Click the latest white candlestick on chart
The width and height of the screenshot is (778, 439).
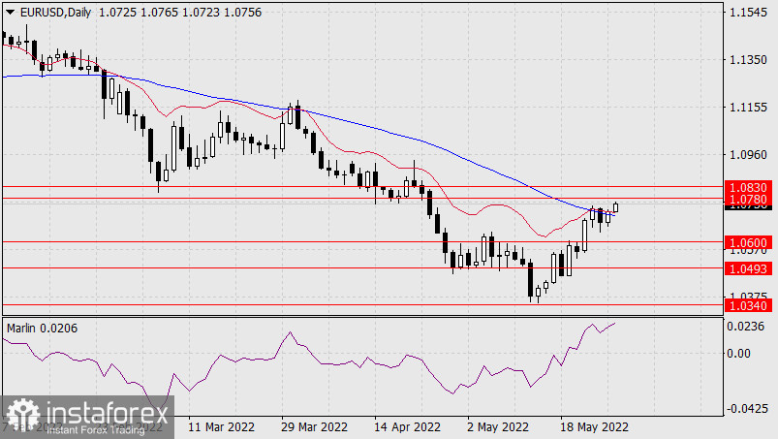(616, 207)
